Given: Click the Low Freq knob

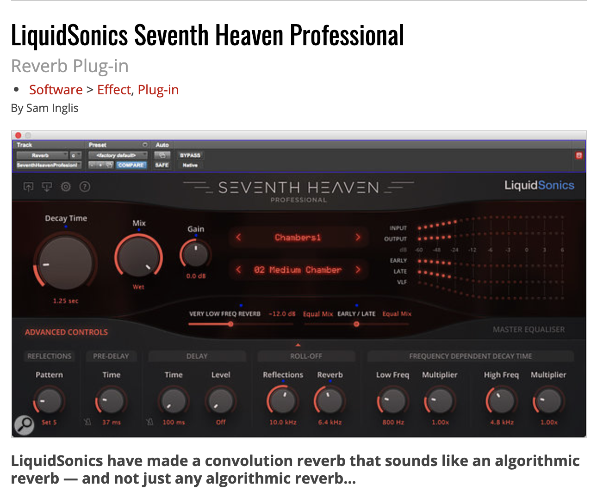Looking at the screenshot, I should [393, 400].
